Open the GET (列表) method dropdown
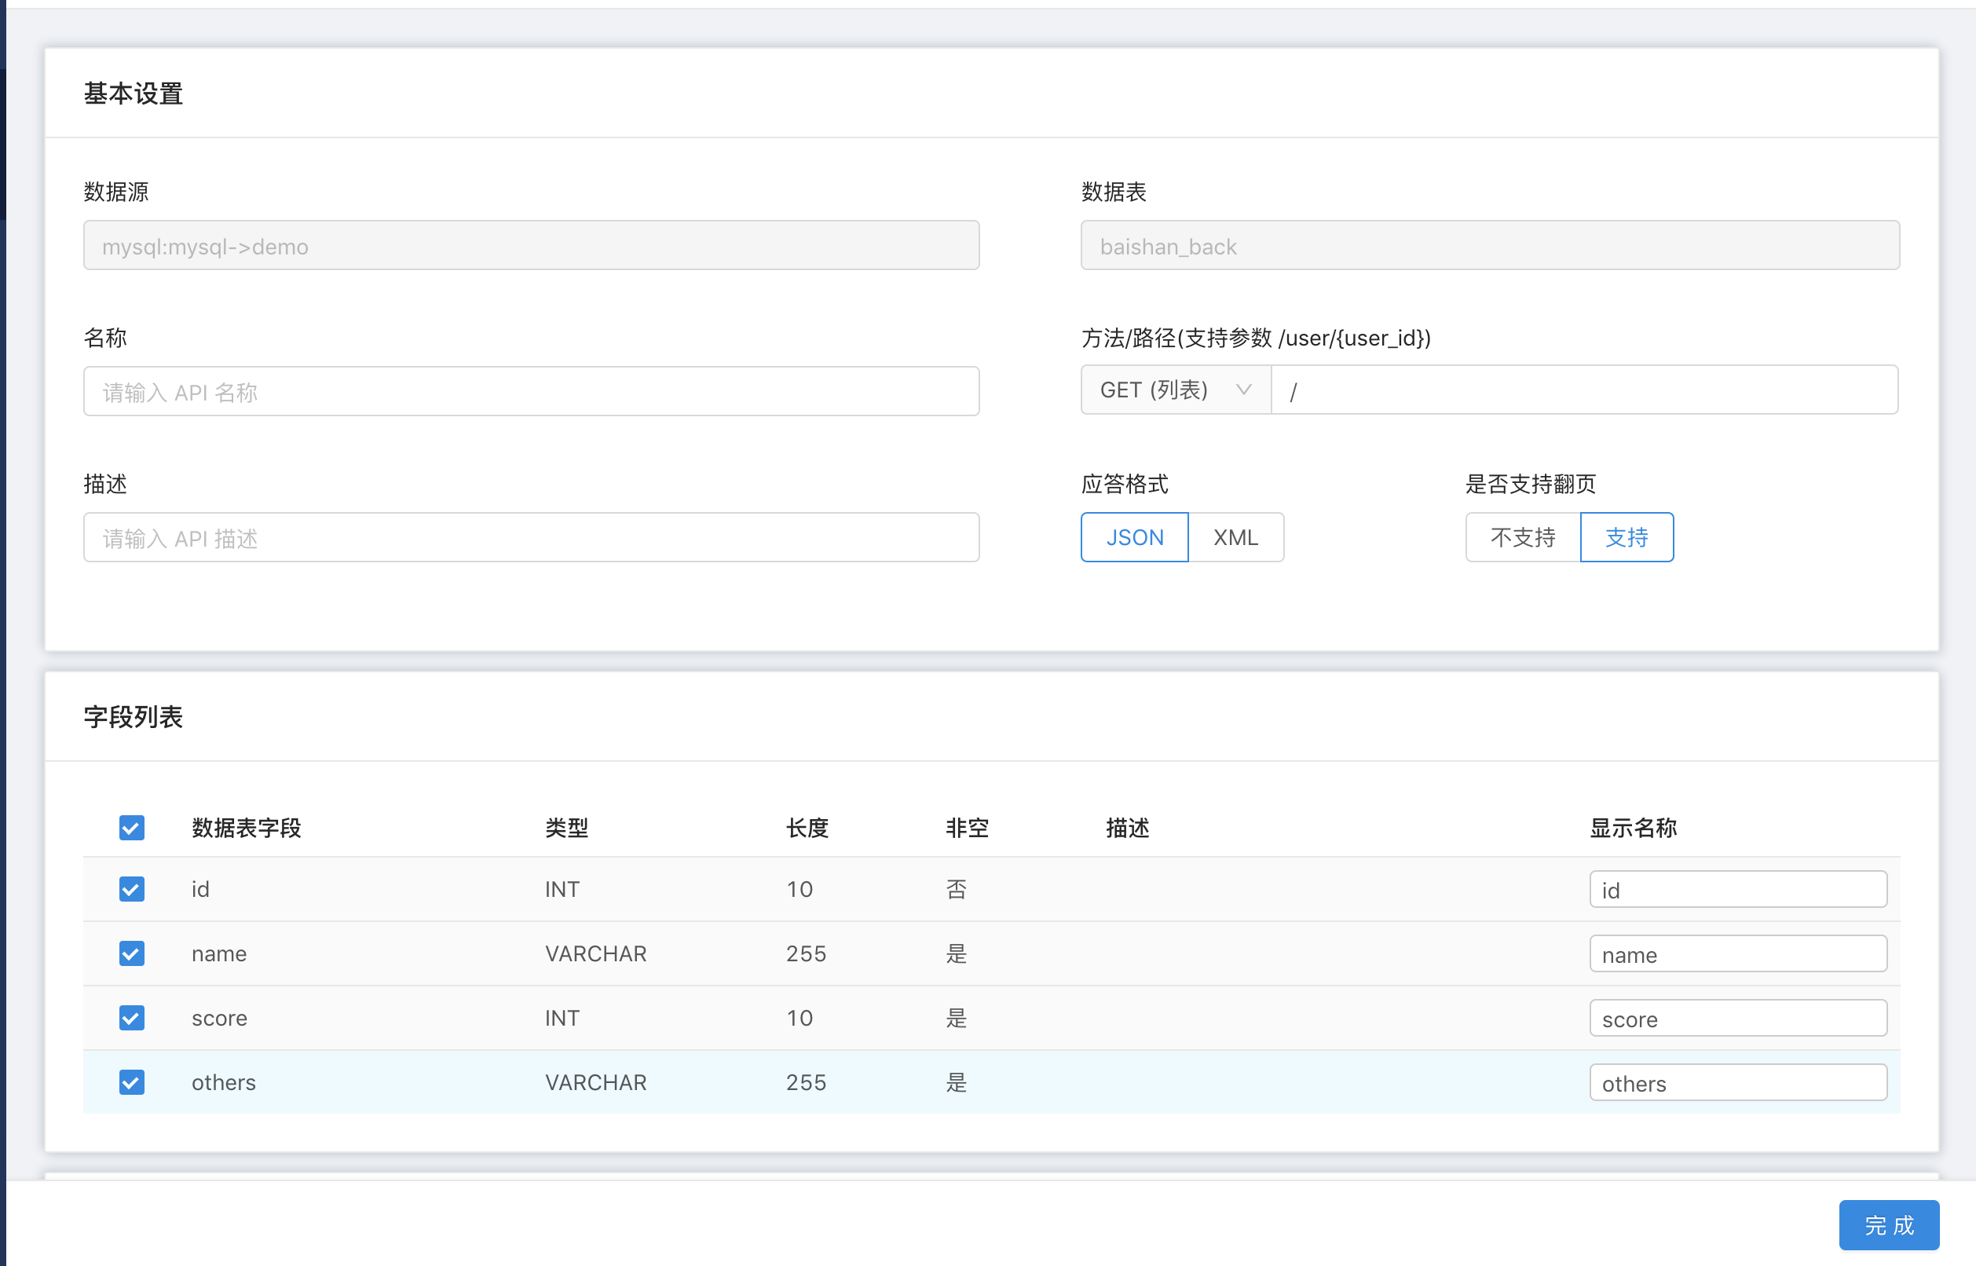 [1174, 390]
